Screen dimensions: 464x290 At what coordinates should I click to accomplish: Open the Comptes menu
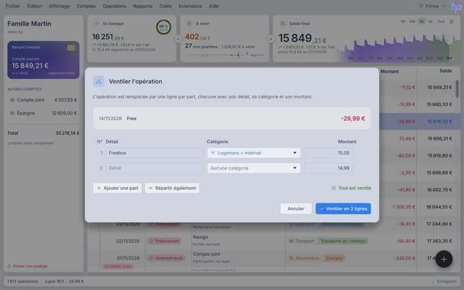(86, 6)
